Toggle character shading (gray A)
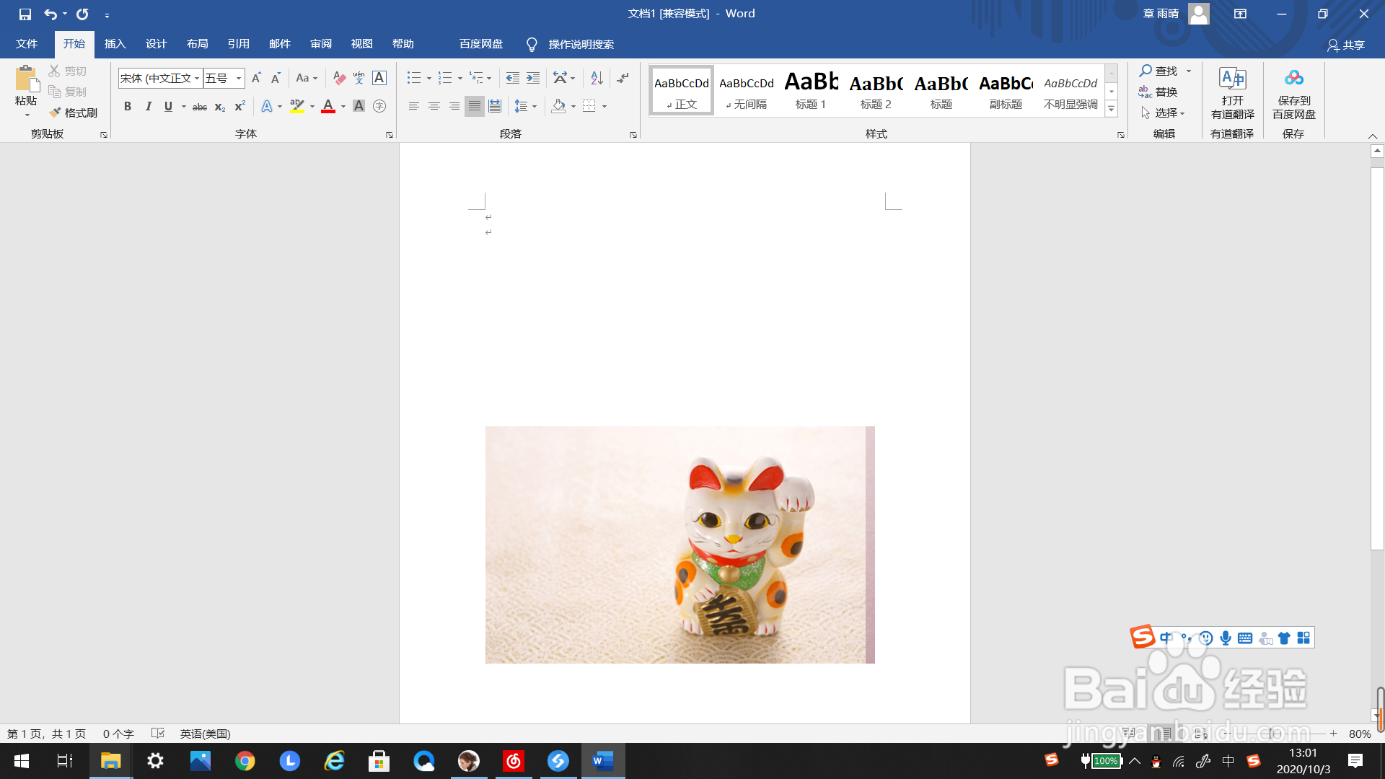Image resolution: width=1385 pixels, height=779 pixels. (x=359, y=107)
